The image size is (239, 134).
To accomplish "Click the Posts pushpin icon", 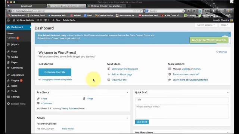I will (8, 51).
